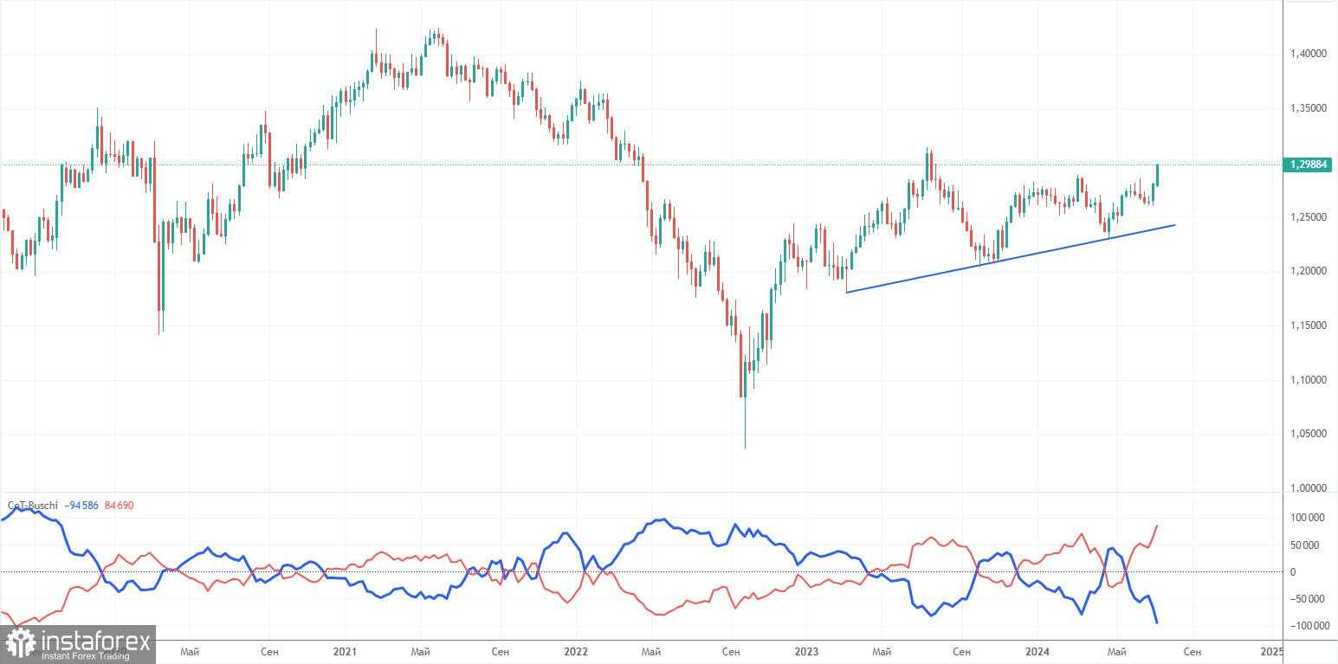Click the current price label 1,29884
The width and height of the screenshot is (1338, 664).
[x=1309, y=164]
